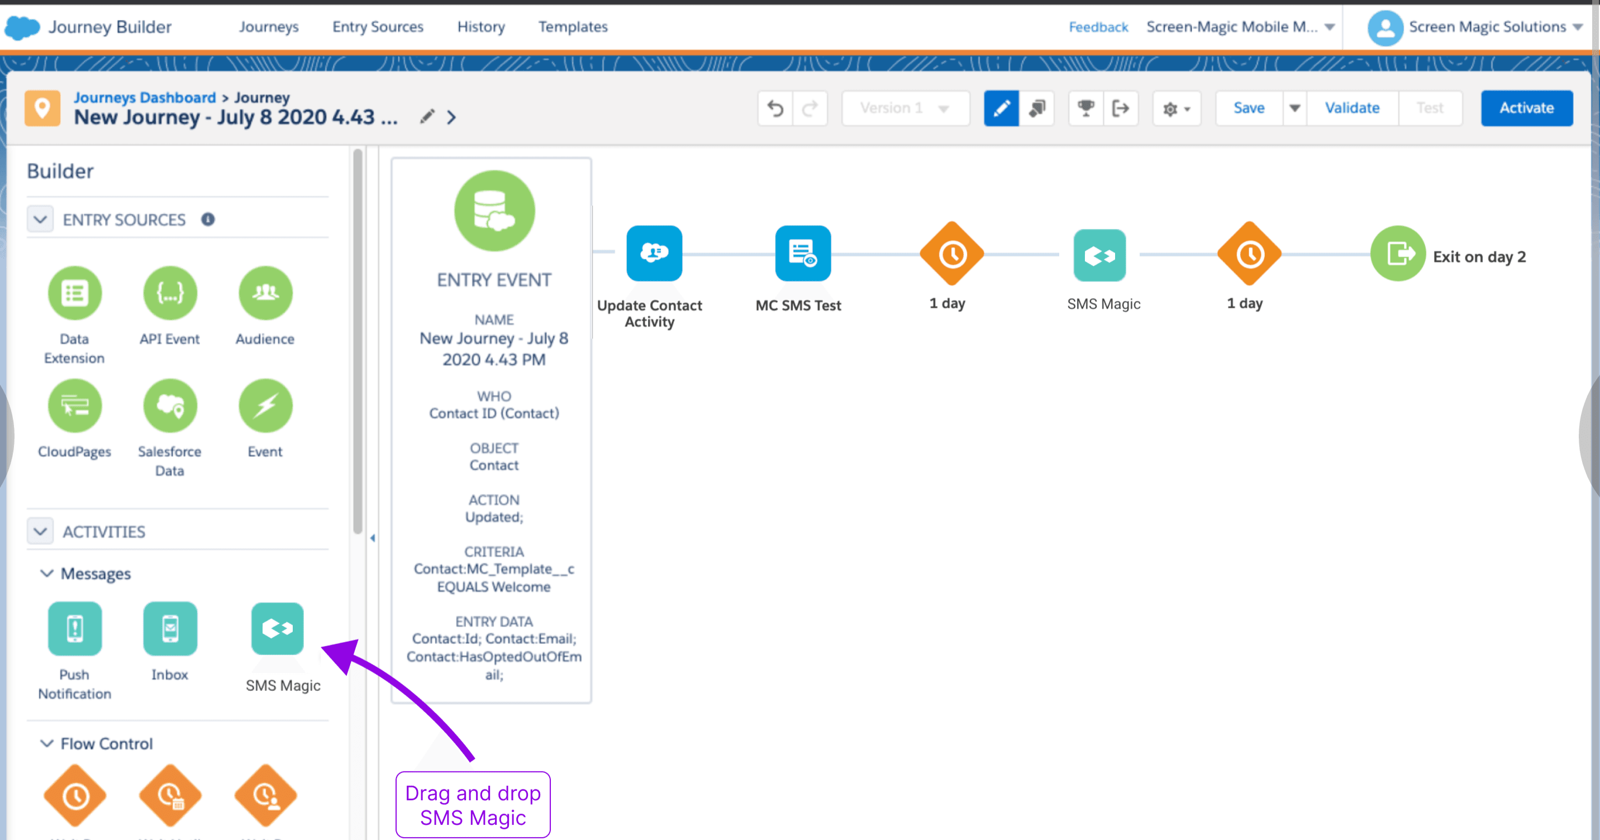Image resolution: width=1600 pixels, height=840 pixels.
Task: Click the user avatar icon
Action: (1385, 27)
